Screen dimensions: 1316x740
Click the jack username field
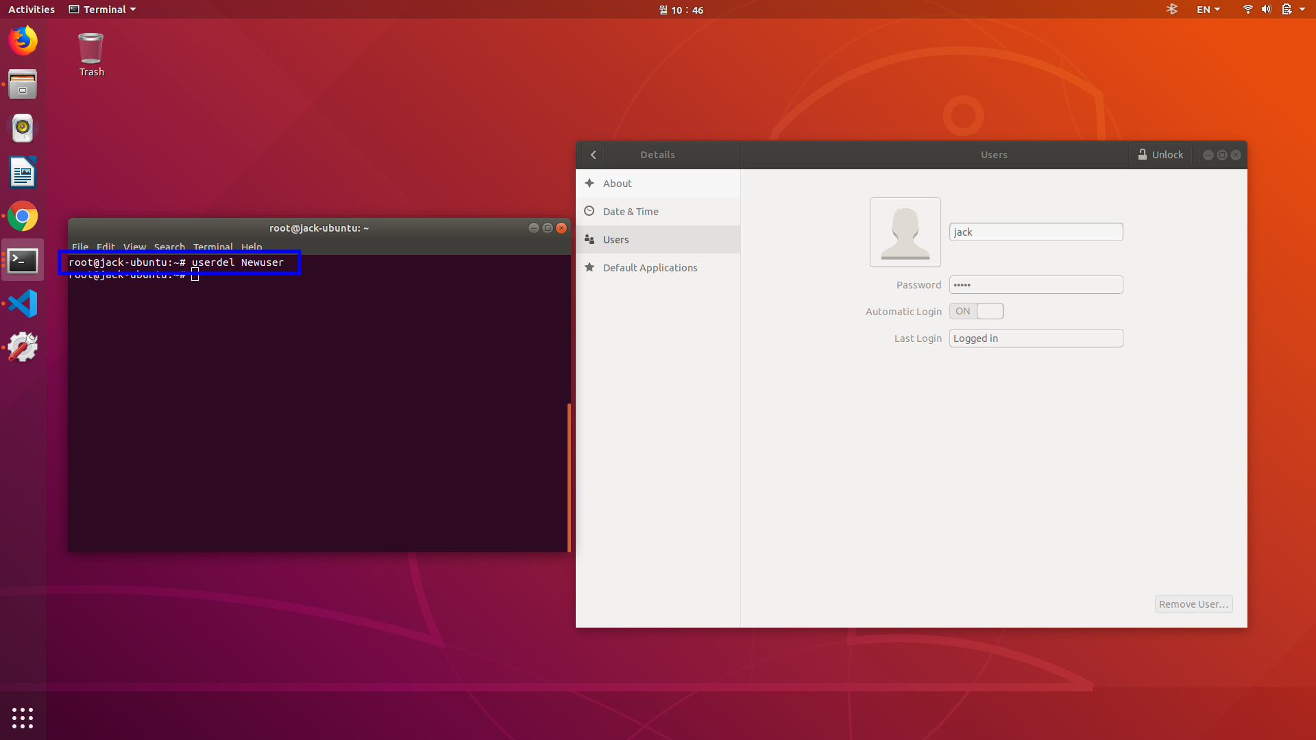pyautogui.click(x=1036, y=232)
